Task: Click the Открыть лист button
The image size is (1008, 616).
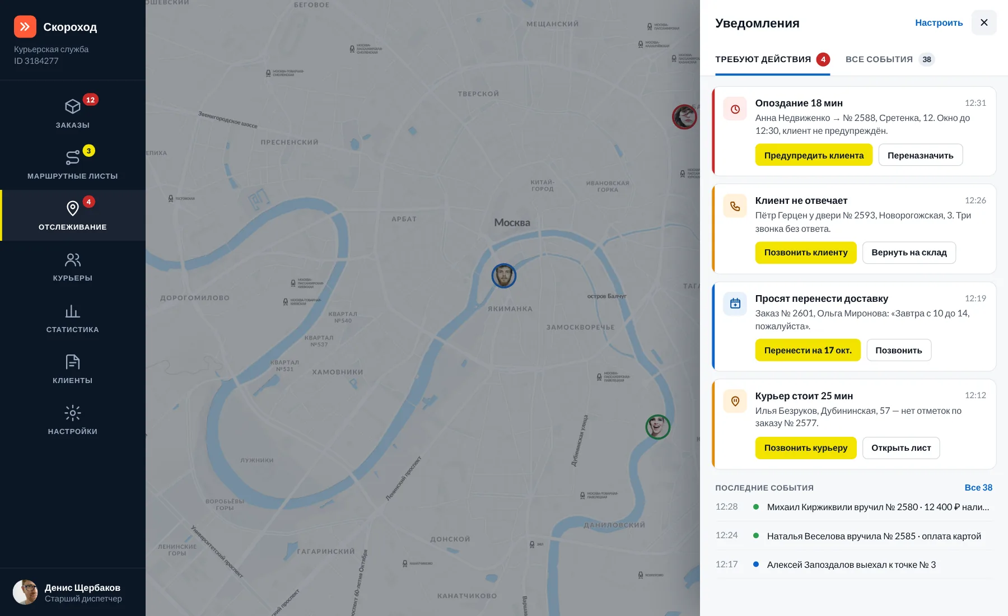Action: [901, 448]
